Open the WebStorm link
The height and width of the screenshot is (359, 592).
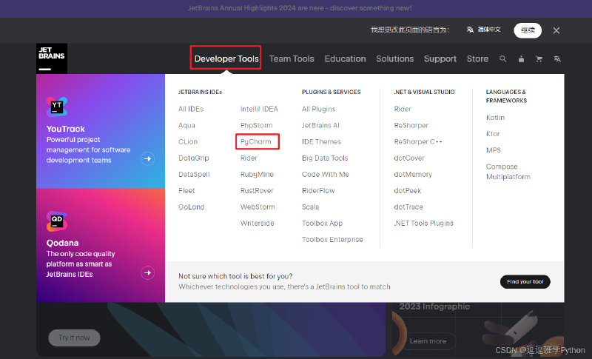[258, 207]
